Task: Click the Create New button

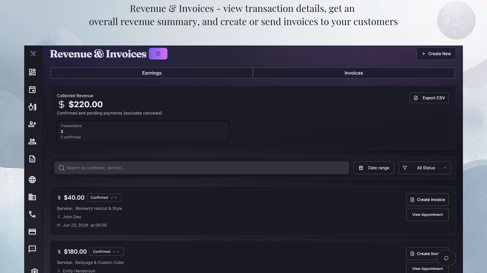Action: [436, 54]
